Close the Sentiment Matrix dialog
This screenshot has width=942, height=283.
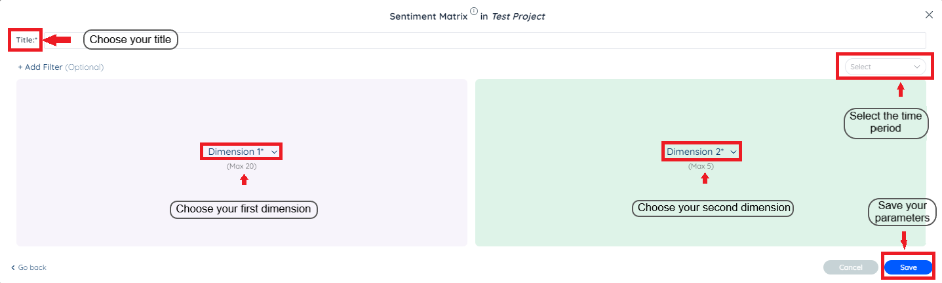pyautogui.click(x=929, y=14)
